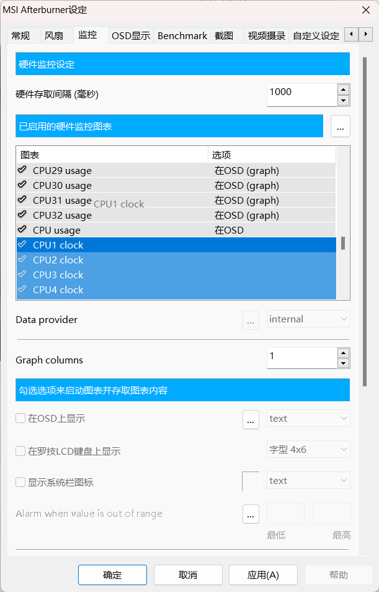Open the Data provider ellipsis button
The image size is (379, 592).
point(251,320)
